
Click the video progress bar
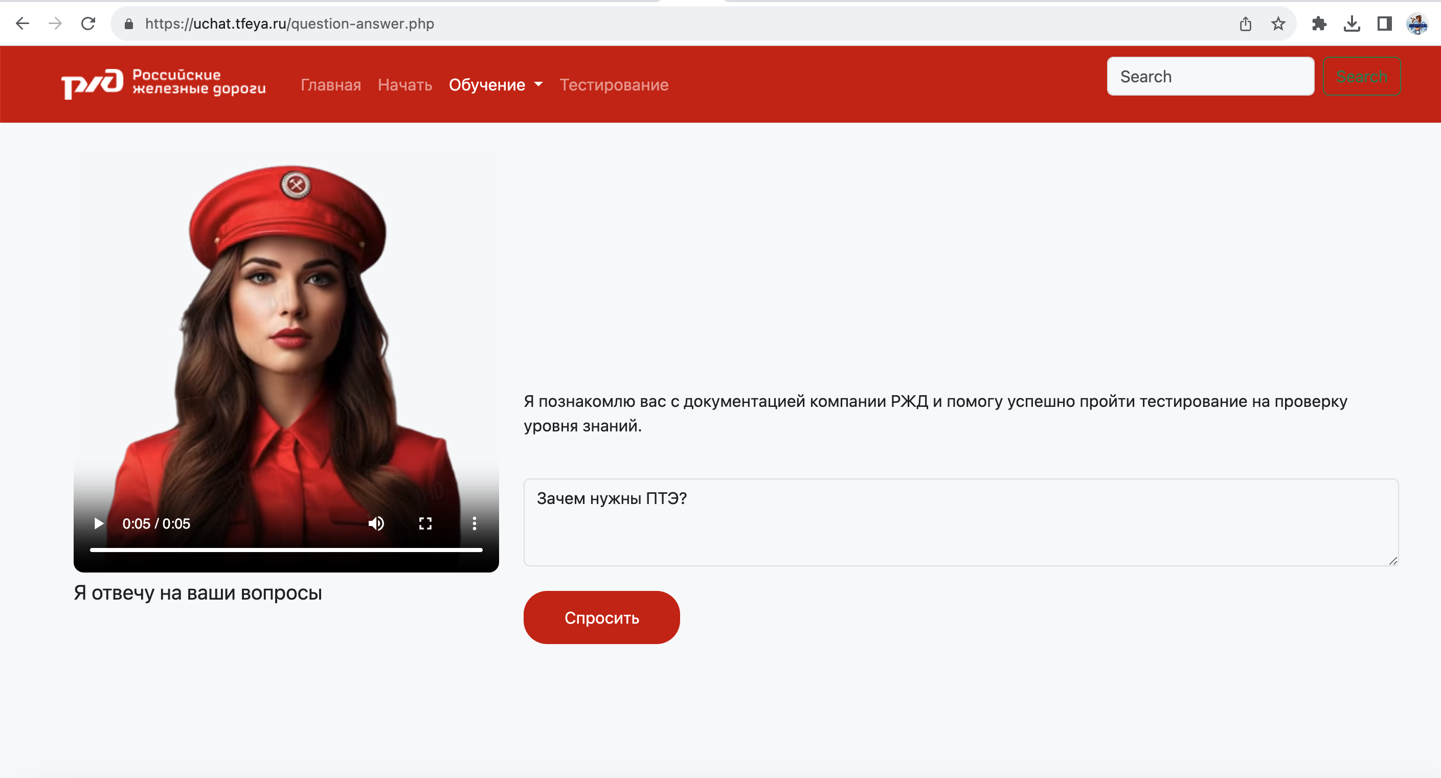click(286, 550)
